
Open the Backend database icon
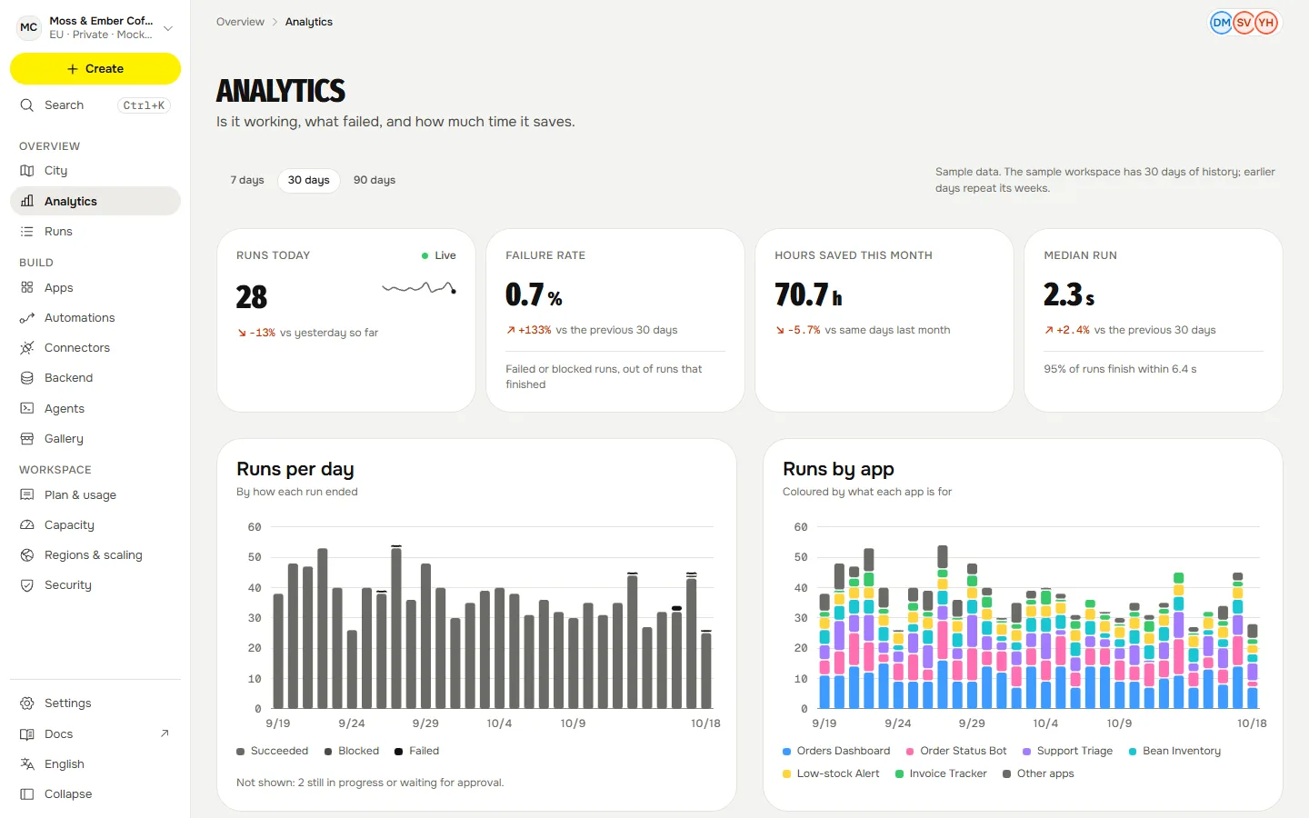tap(27, 378)
